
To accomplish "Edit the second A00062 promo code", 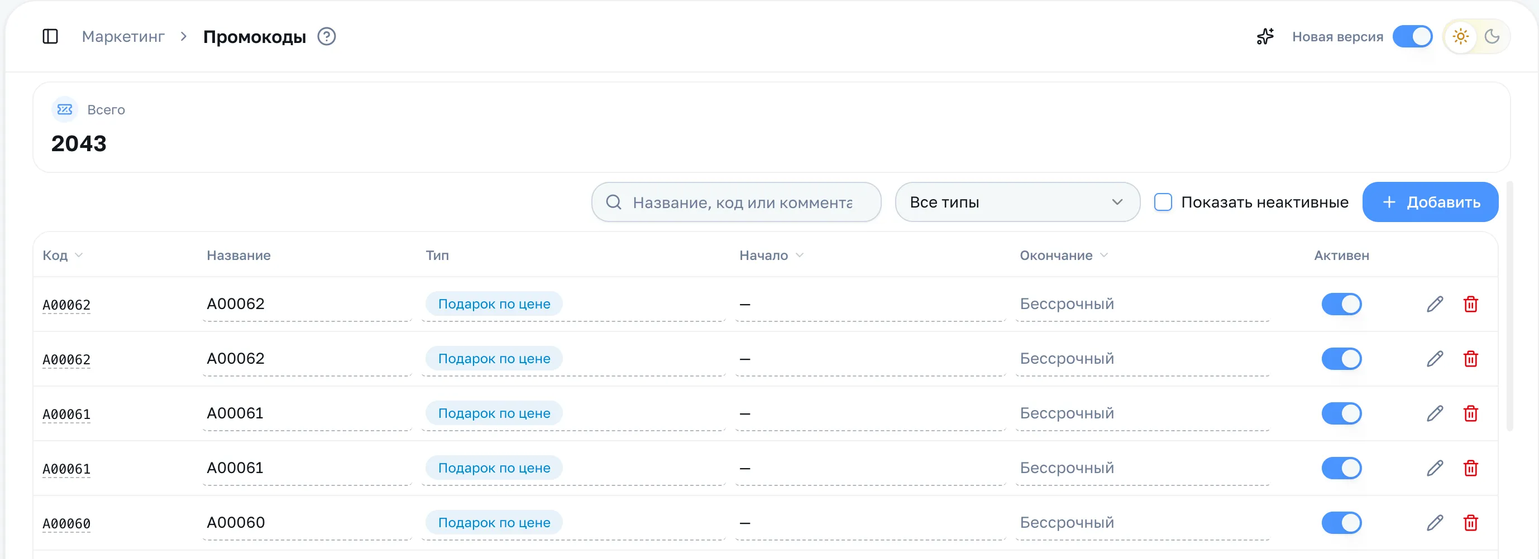I will pos(1435,359).
